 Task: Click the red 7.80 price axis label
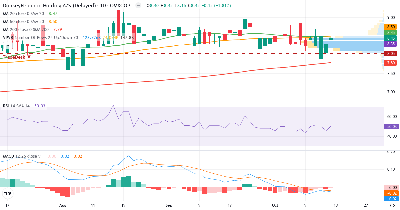point(391,63)
